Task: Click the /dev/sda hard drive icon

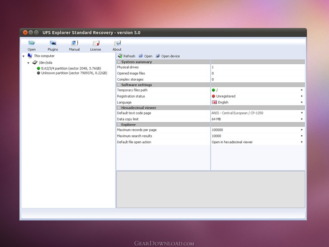Action: [x=35, y=63]
